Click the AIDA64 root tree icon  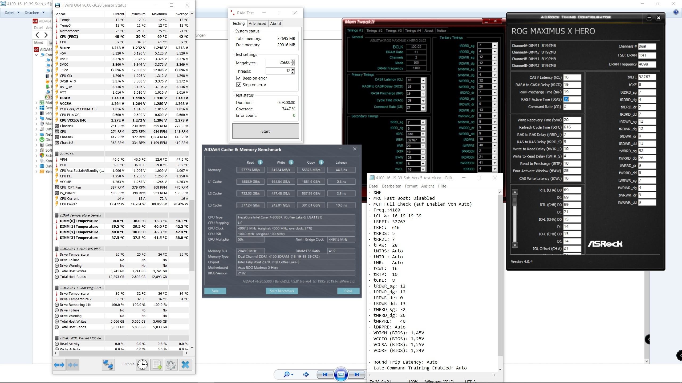click(36, 49)
